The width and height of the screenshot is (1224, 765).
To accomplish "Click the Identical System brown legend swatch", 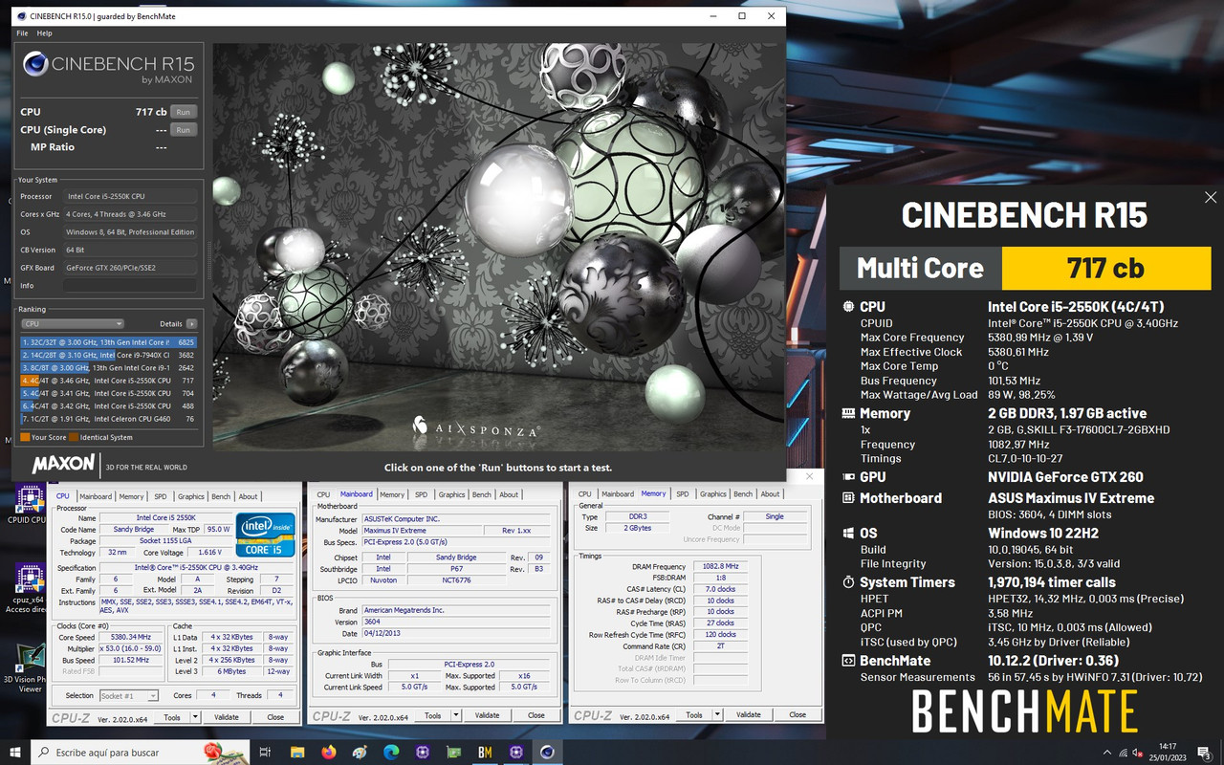I will [74, 437].
